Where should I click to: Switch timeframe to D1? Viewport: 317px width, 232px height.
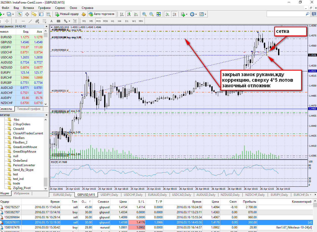(127, 21)
